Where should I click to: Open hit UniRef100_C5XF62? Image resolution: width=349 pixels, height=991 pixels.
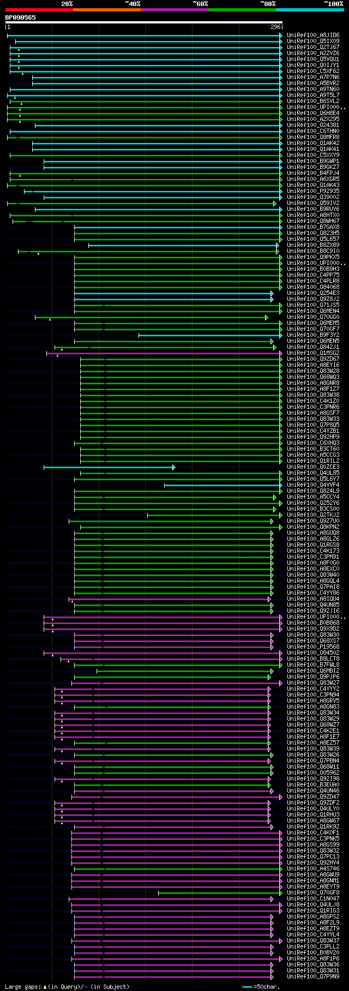click(313, 71)
